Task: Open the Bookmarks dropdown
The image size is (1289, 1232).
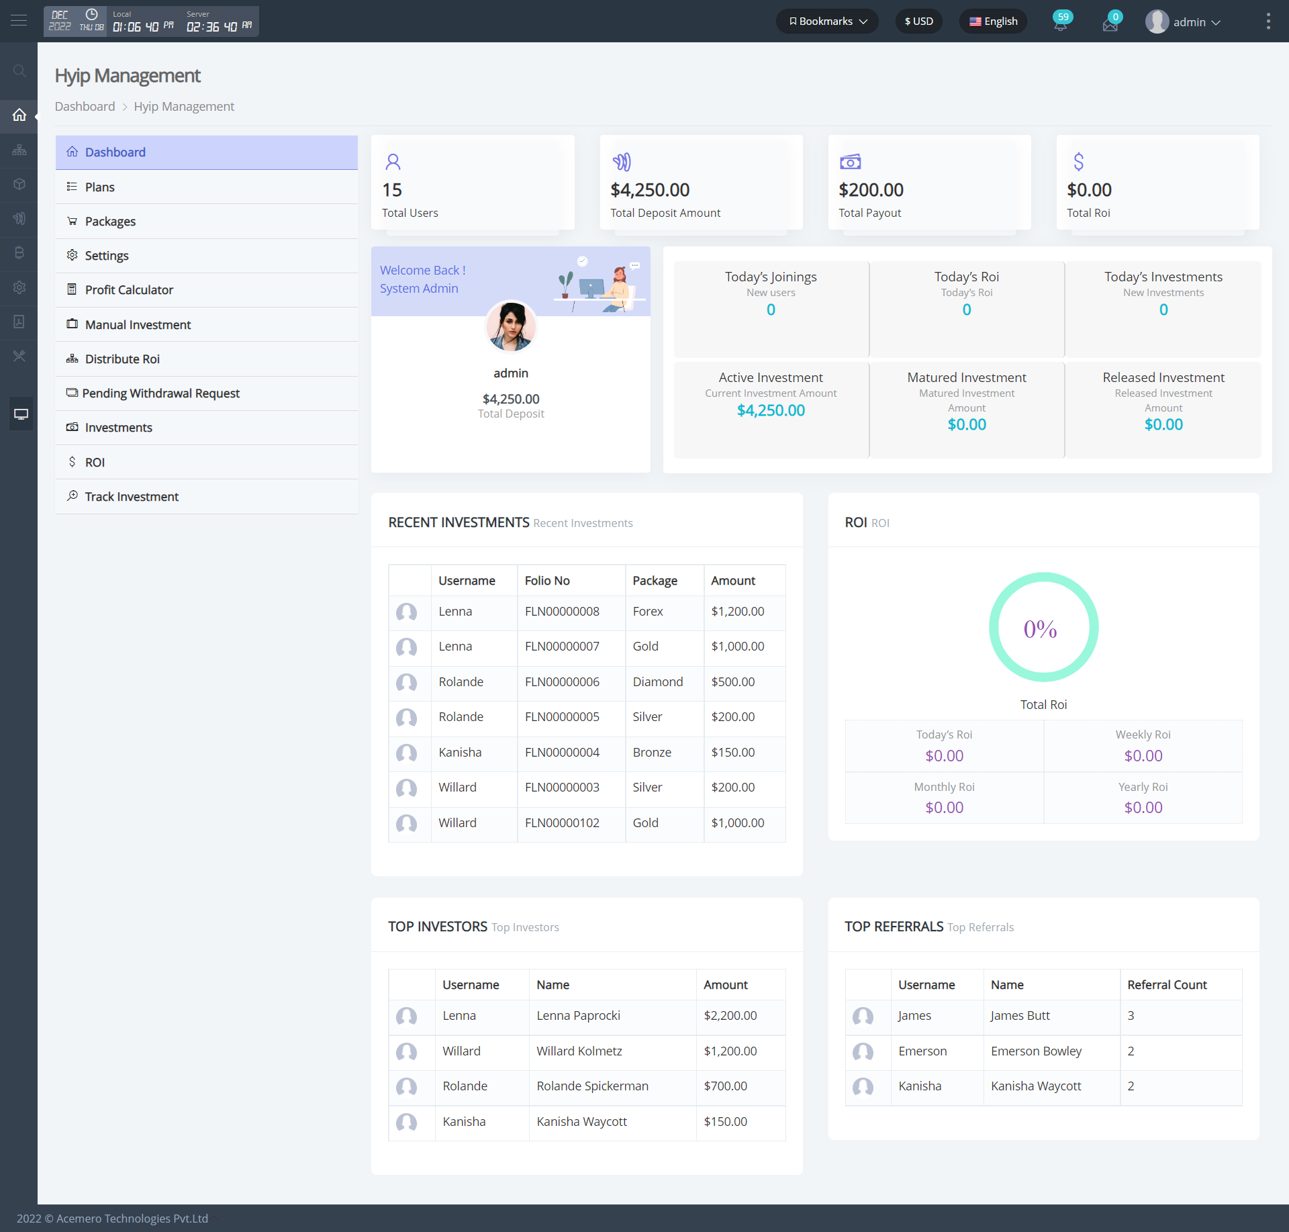Action: tap(826, 21)
